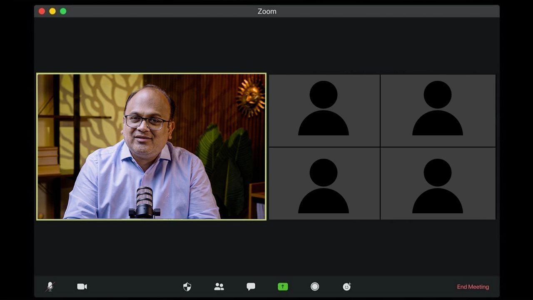Click the Zoom window title text
Viewport: 533px width, 300px height.
click(266, 11)
